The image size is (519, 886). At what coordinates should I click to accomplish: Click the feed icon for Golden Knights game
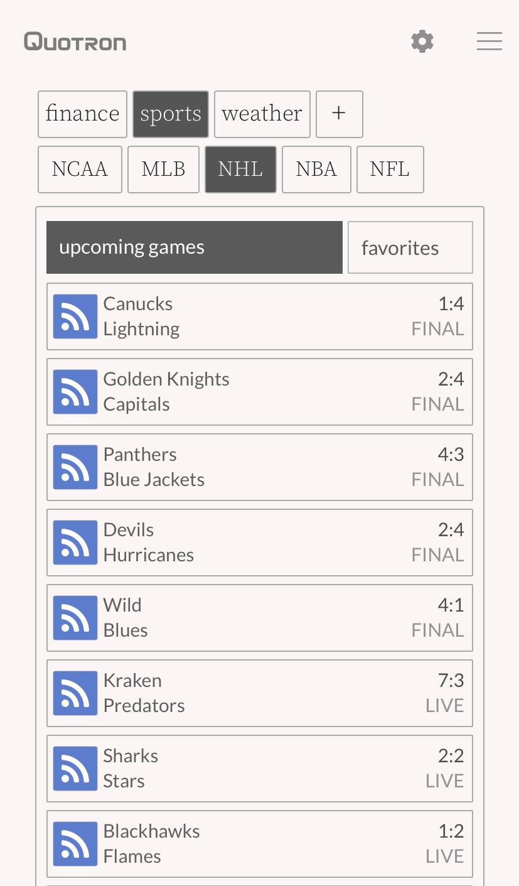pos(75,392)
